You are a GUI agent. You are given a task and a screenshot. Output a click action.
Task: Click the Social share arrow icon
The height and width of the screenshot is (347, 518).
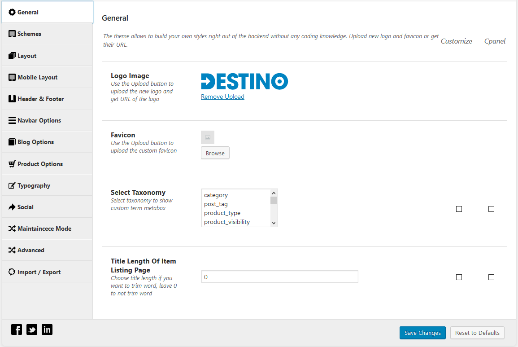pos(12,207)
